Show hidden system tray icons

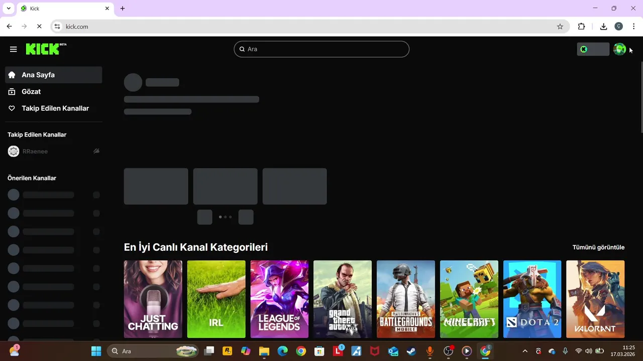click(525, 351)
